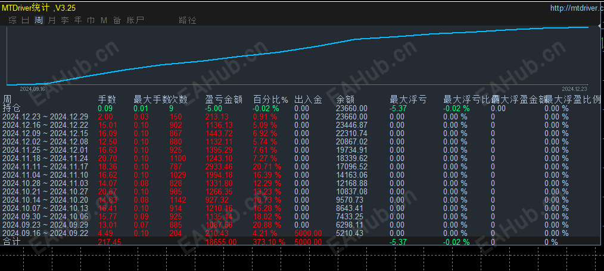Click the 合计 totals row
This screenshot has width=604, height=271.
(x=301, y=242)
